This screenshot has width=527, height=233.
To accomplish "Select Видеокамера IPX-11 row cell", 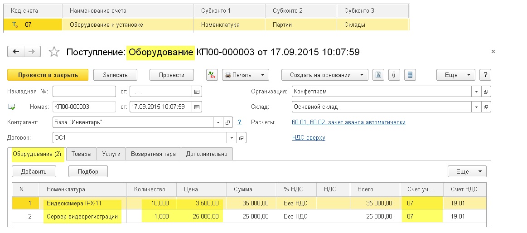I will (x=82, y=203).
